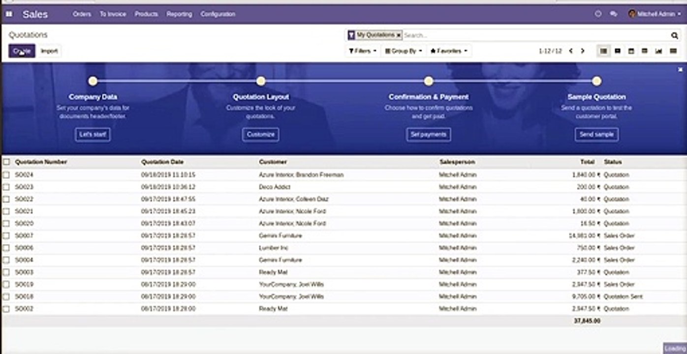
Task: Click the Quotation Layout step circle
Action: click(261, 81)
